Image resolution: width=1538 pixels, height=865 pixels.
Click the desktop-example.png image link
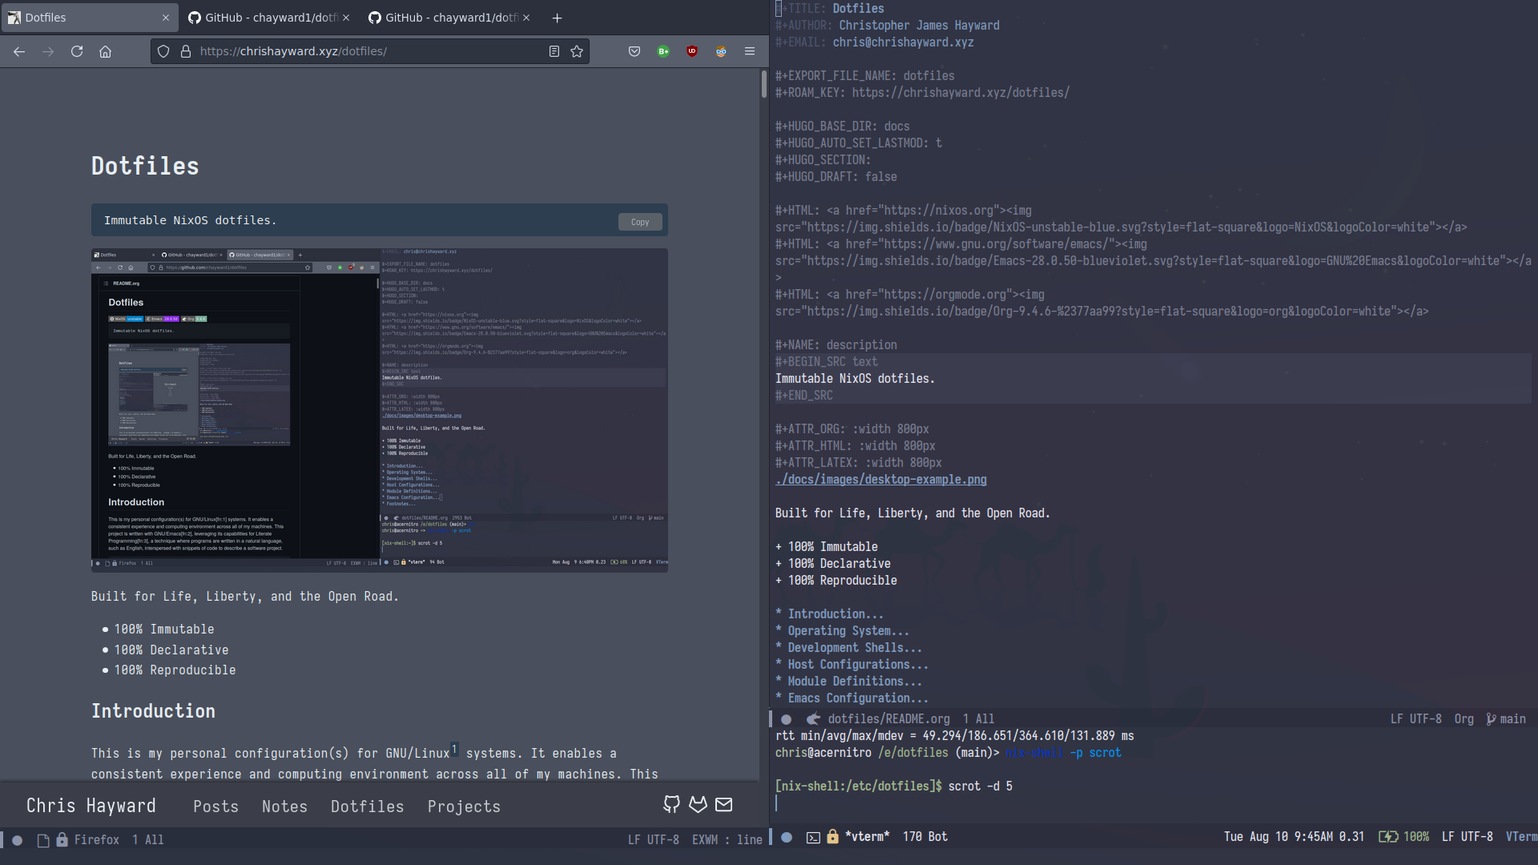880,480
